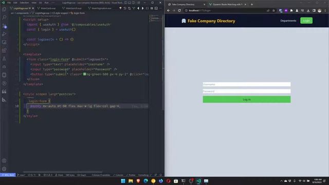Toggle Panel layout button in title bar
The image size is (329, 185).
click(x=130, y=3)
